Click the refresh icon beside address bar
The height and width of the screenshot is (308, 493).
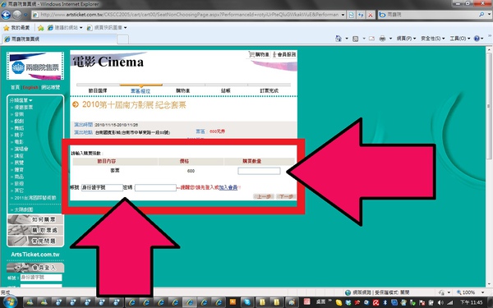pos(361,15)
